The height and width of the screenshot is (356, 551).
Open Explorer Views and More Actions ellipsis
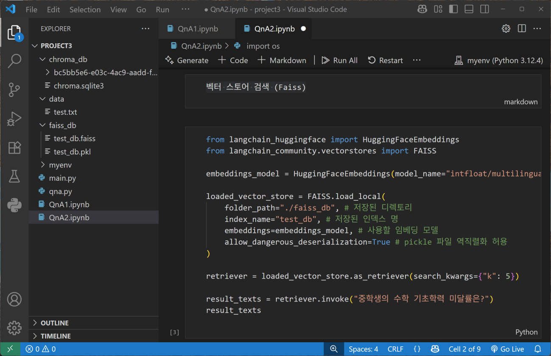pos(145,28)
